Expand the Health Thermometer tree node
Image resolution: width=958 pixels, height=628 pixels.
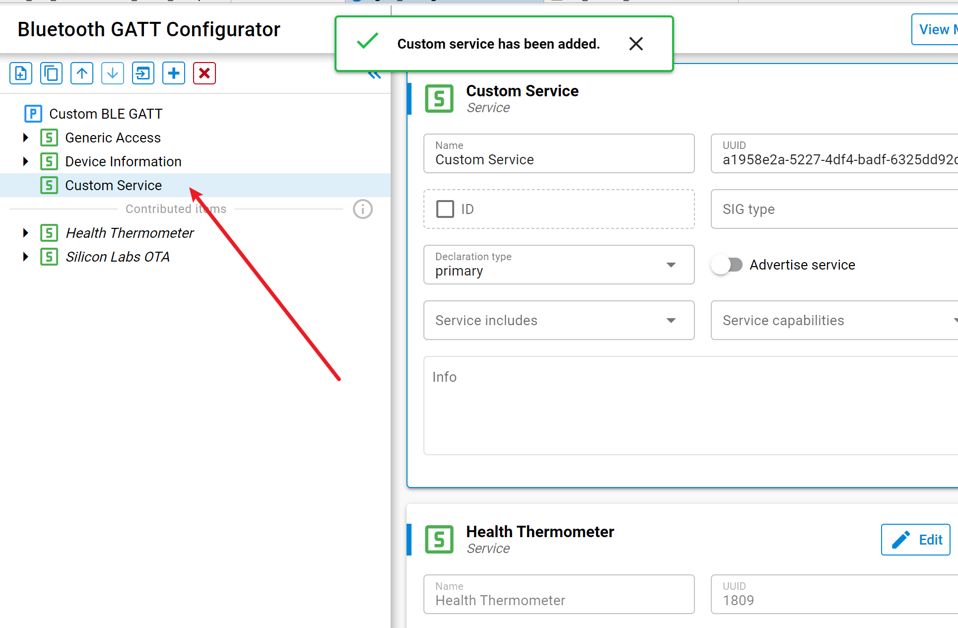pos(26,233)
